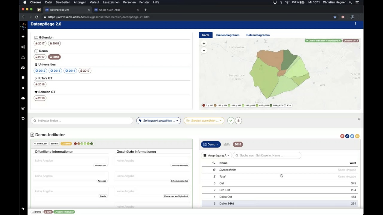Viewport: 383px width, 215px height.
Task: Select year 2013 under Universities
Action: 55,71
